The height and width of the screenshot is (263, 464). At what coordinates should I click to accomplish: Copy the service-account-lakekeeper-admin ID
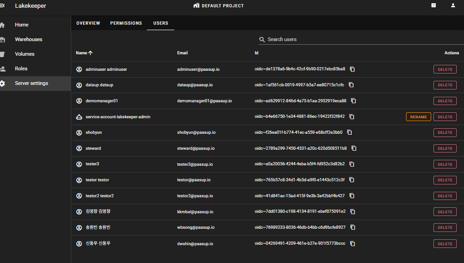click(x=352, y=117)
